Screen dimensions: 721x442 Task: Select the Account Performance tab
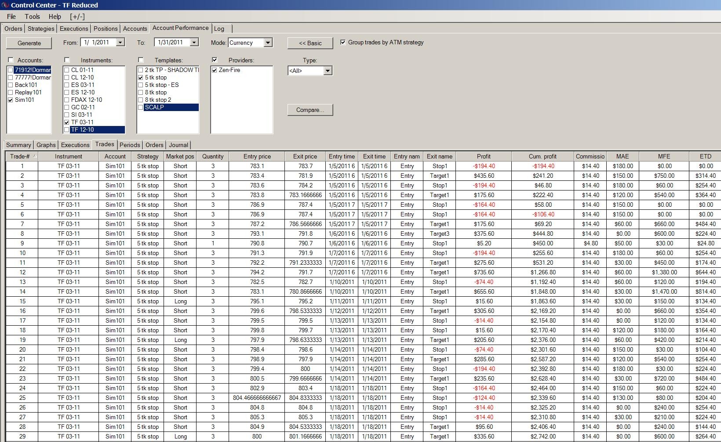tap(181, 28)
